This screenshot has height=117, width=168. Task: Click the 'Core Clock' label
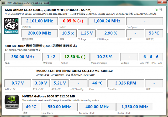(x=47, y=113)
